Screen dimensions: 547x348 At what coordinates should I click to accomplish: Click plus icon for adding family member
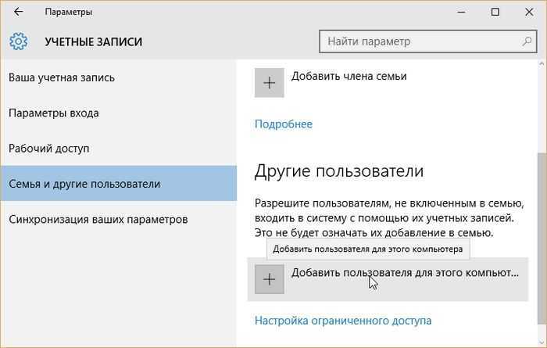[x=269, y=83]
